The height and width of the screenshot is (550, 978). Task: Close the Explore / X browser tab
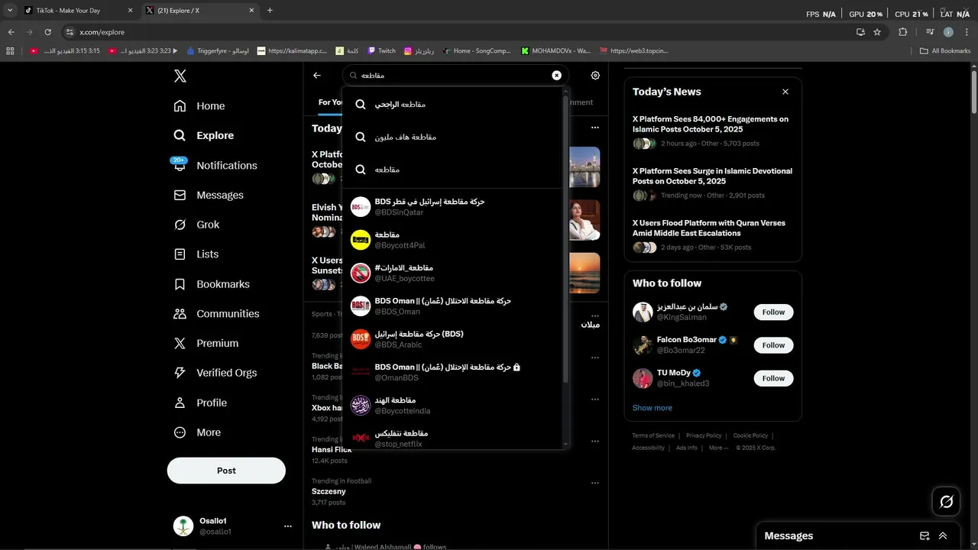251,11
